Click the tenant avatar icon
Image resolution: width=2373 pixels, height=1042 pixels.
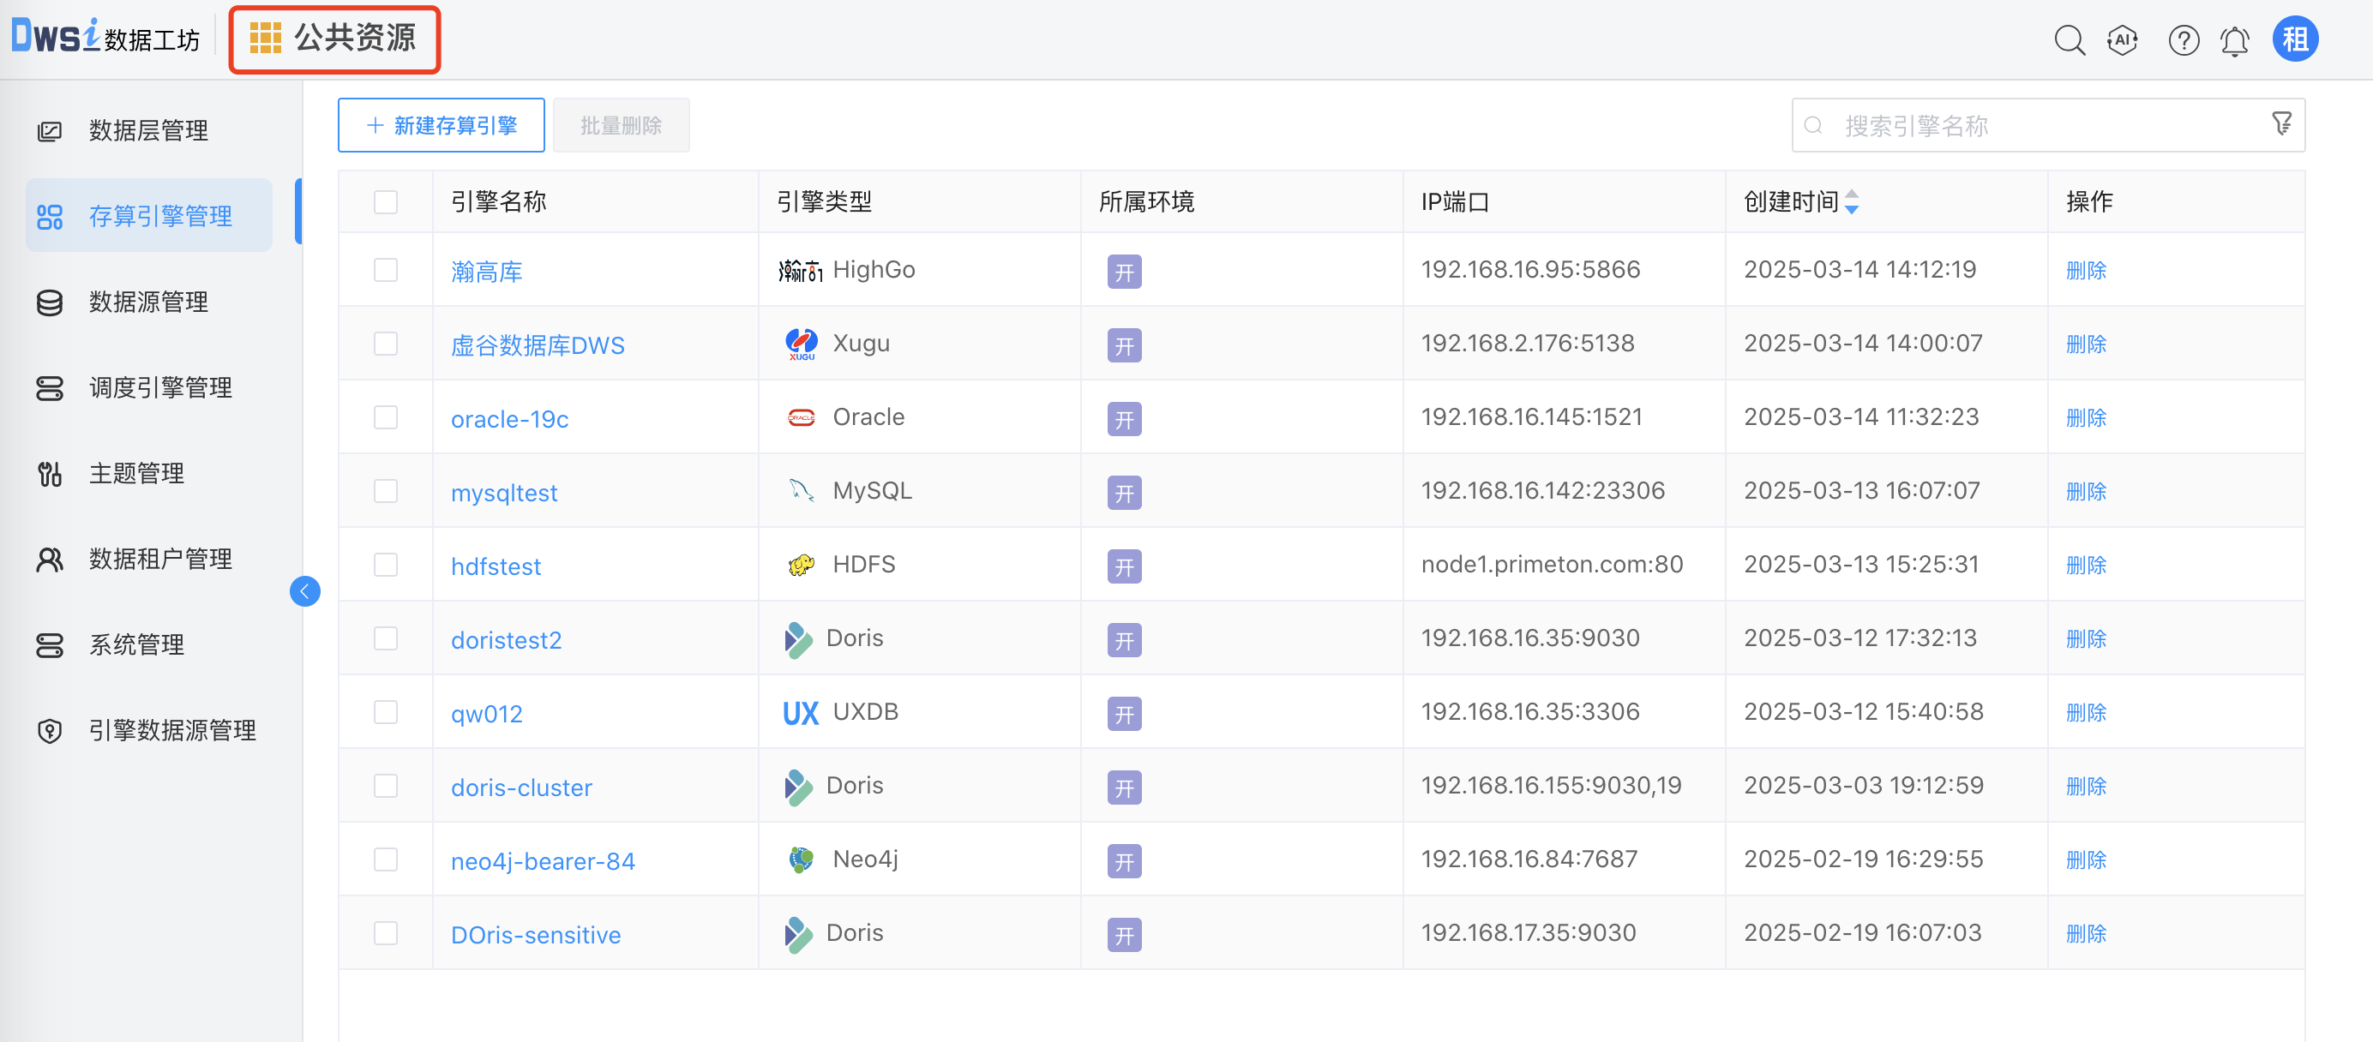tap(2295, 39)
